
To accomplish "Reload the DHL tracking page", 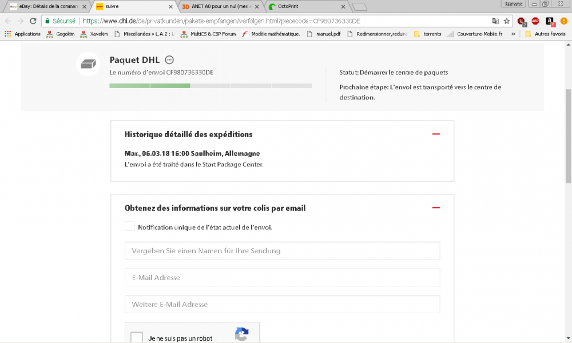I will click(33, 21).
